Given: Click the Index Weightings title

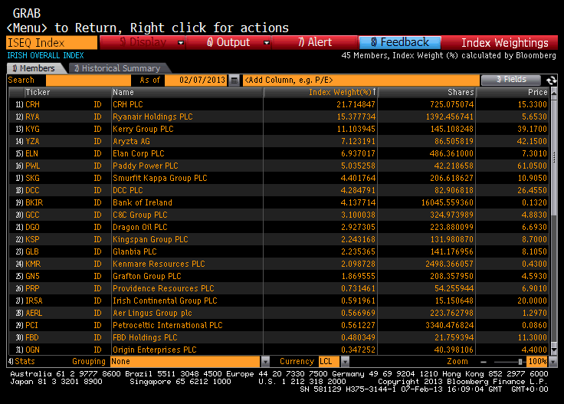Looking at the screenshot, I should coord(505,43).
